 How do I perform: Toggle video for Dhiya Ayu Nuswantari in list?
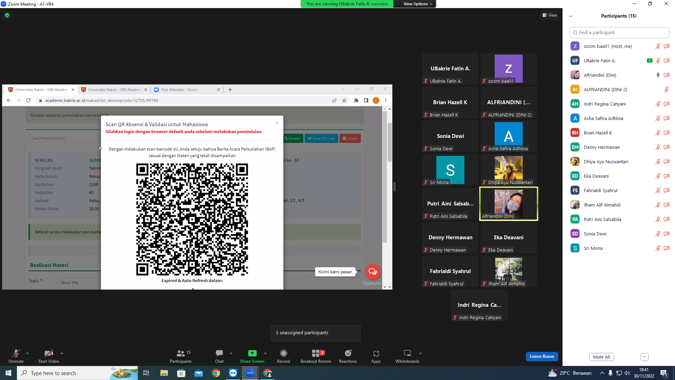coord(667,161)
